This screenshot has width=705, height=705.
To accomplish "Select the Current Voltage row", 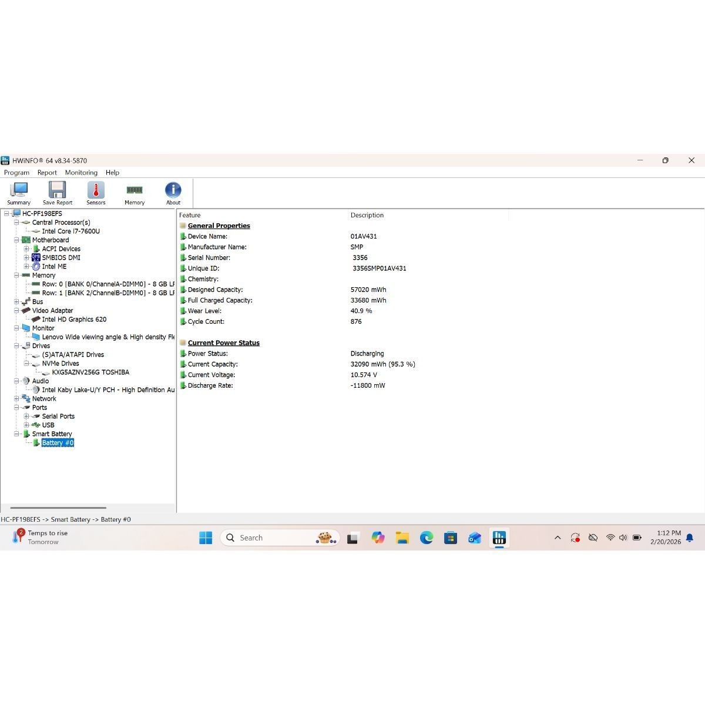I will [344, 375].
